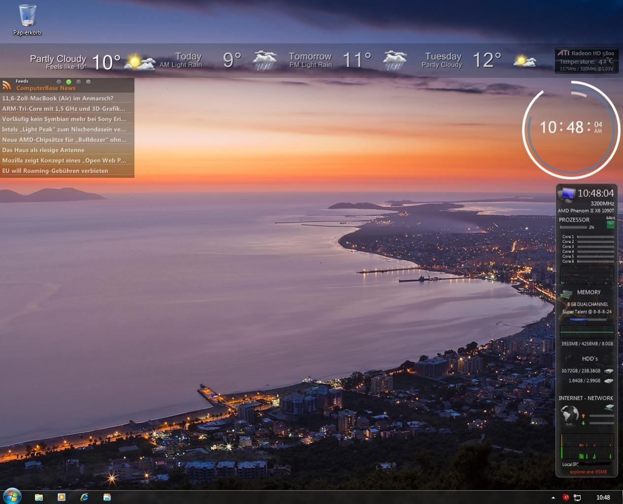
Task: Open headline '11,6-Zoll-MacBook (Air) im Anmarsch?'
Action: click(x=67, y=98)
